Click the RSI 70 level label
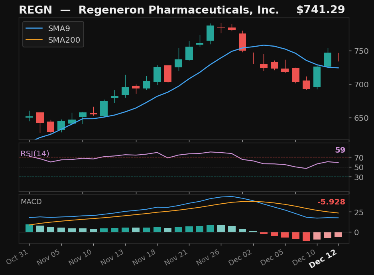The height and width of the screenshot is (275, 374). (x=359, y=158)
